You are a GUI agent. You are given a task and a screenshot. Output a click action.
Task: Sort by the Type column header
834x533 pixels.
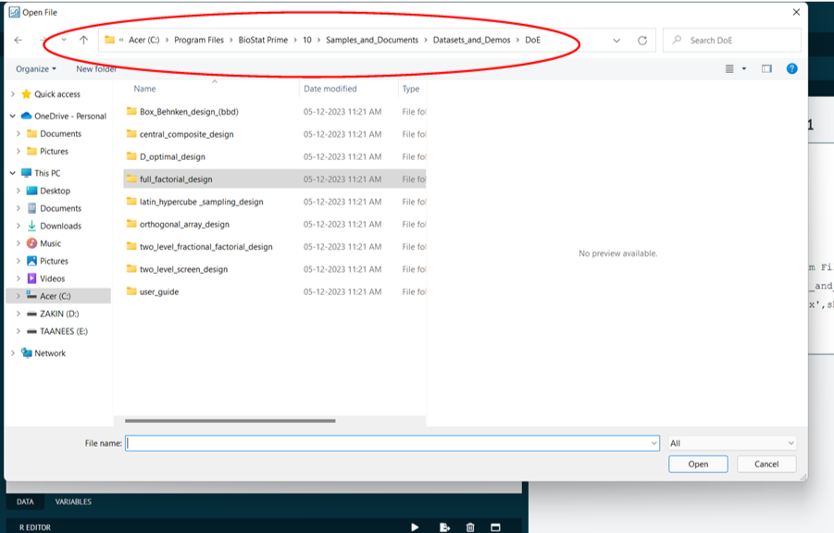[411, 89]
